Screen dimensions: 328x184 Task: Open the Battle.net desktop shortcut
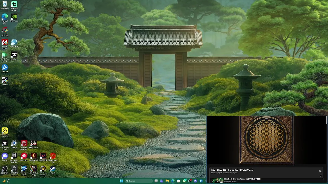pyautogui.click(x=5, y=68)
